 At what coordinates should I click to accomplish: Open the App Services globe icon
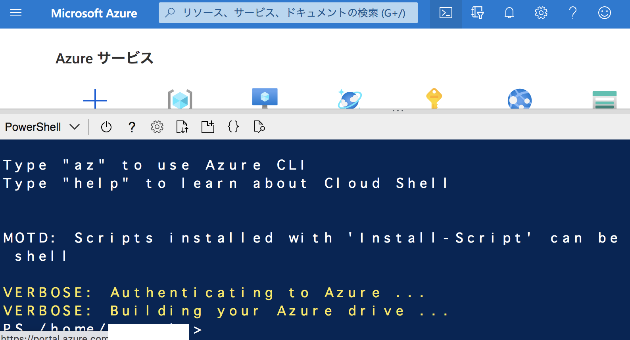pos(520,98)
